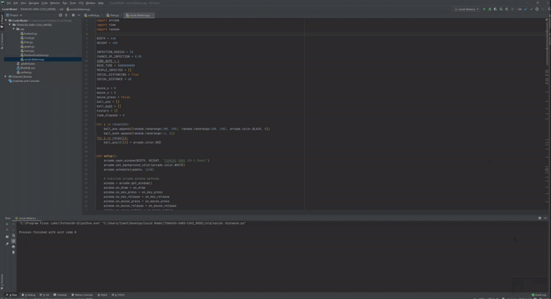Toggle the Structure tool window side tab
This screenshot has height=299, width=551.
(x=2, y=41)
